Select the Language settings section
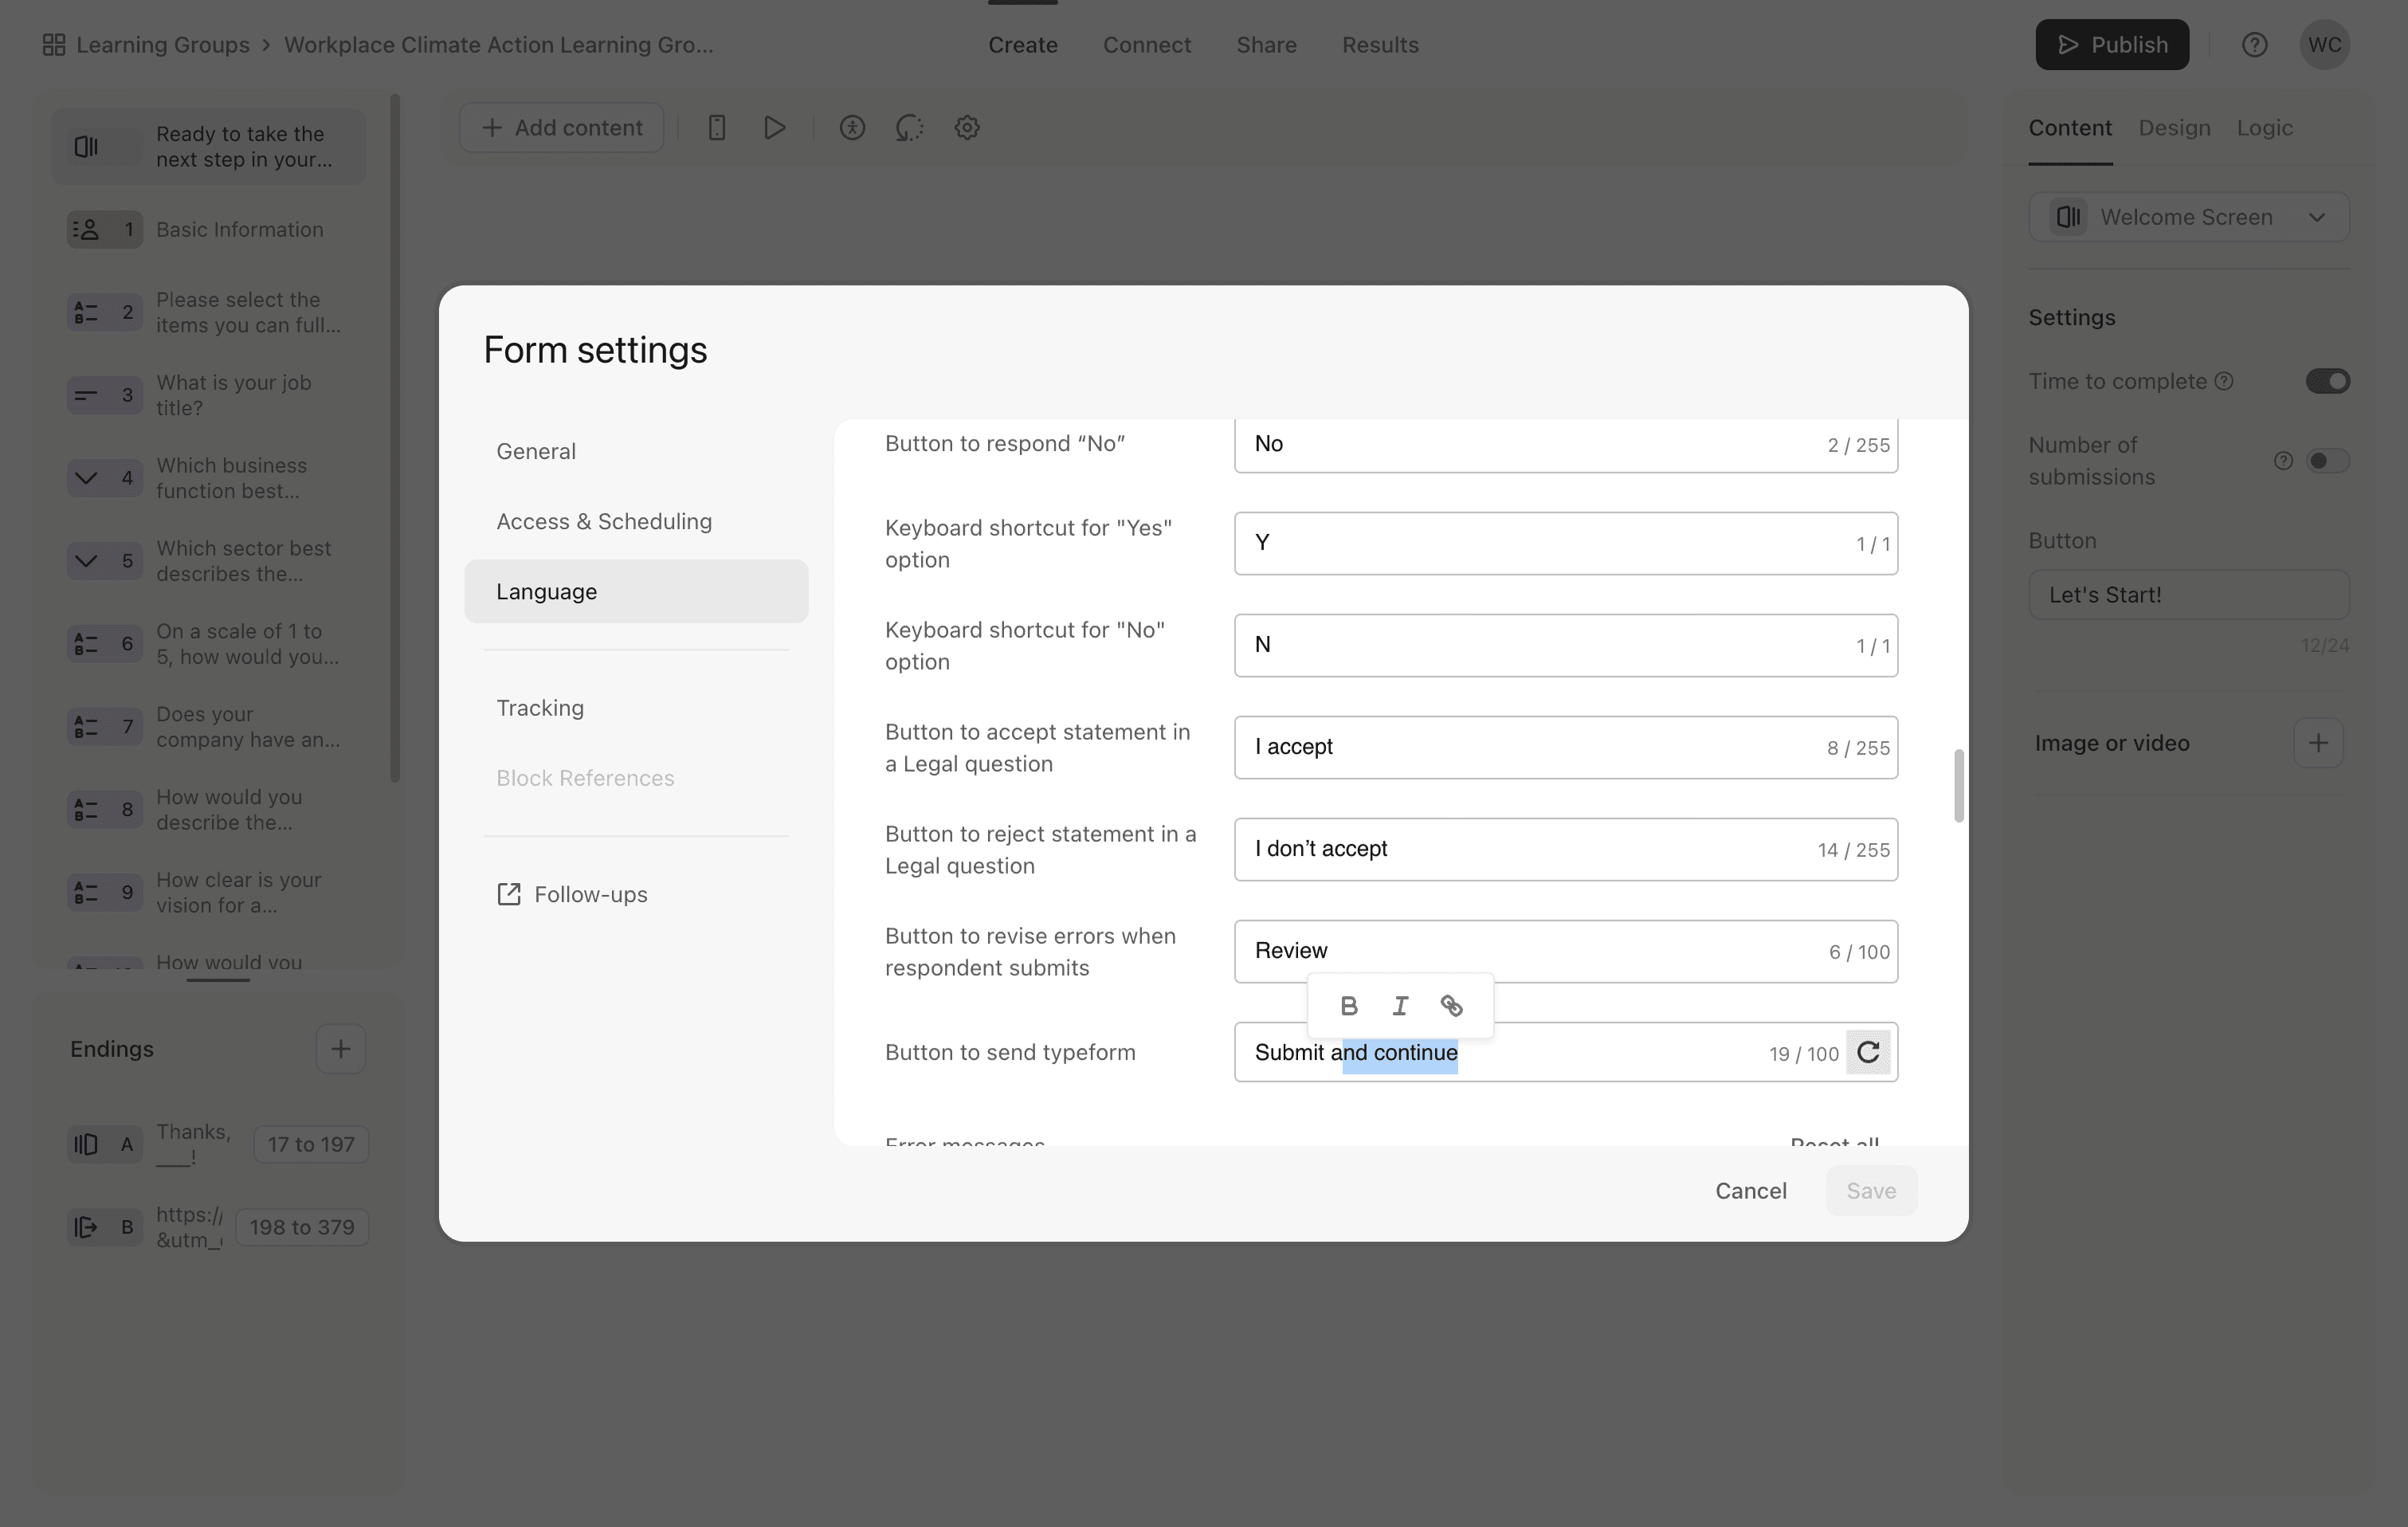2408x1527 pixels. pos(636,591)
